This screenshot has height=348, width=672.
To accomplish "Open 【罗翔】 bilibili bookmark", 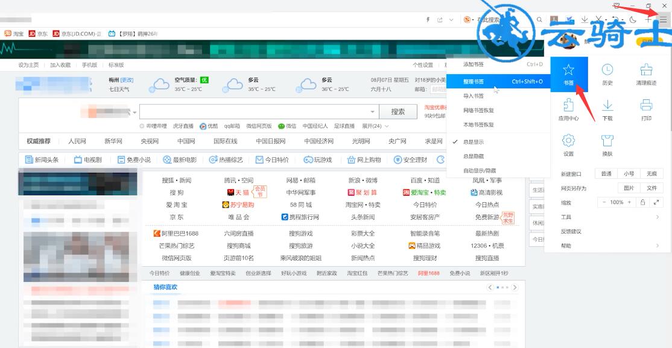I will [x=133, y=34].
